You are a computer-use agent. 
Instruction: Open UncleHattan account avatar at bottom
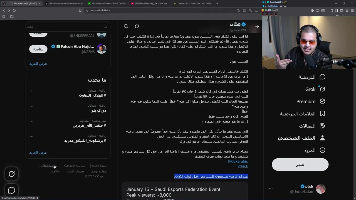point(321,189)
